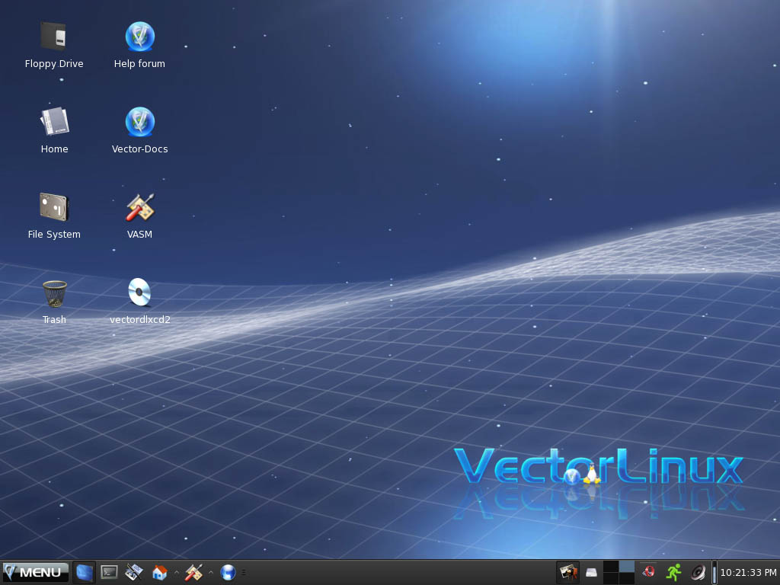The image size is (780, 585).
Task: Switch to the highlighted top-right workspace
Action: click(626, 567)
